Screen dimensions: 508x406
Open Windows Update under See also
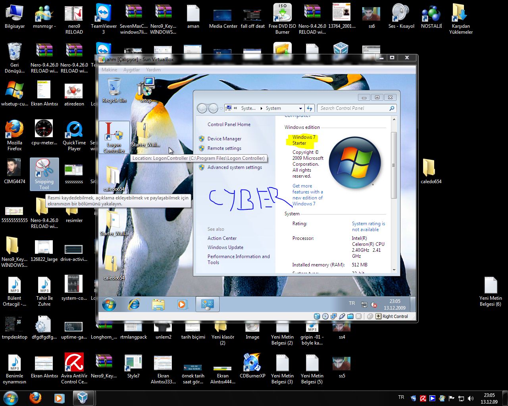tap(225, 247)
